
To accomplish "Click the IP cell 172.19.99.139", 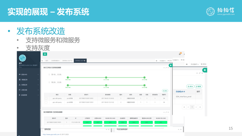I will [76, 122].
